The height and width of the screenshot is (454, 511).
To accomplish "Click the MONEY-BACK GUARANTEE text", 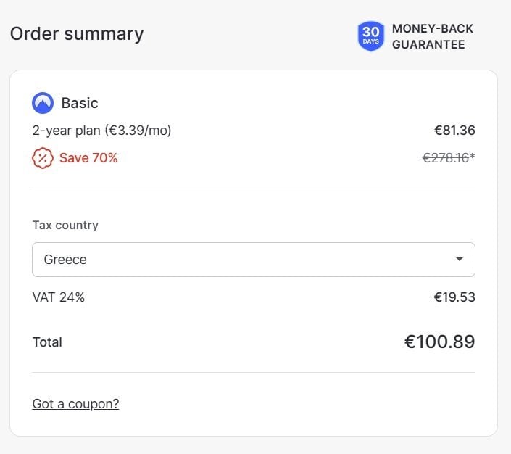I will point(433,36).
